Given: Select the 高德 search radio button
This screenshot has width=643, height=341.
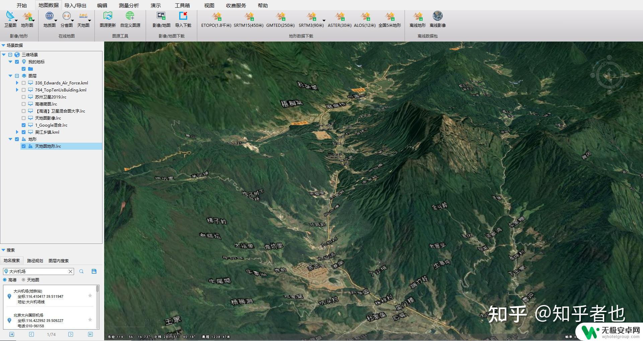Looking at the screenshot, I should (x=5, y=280).
